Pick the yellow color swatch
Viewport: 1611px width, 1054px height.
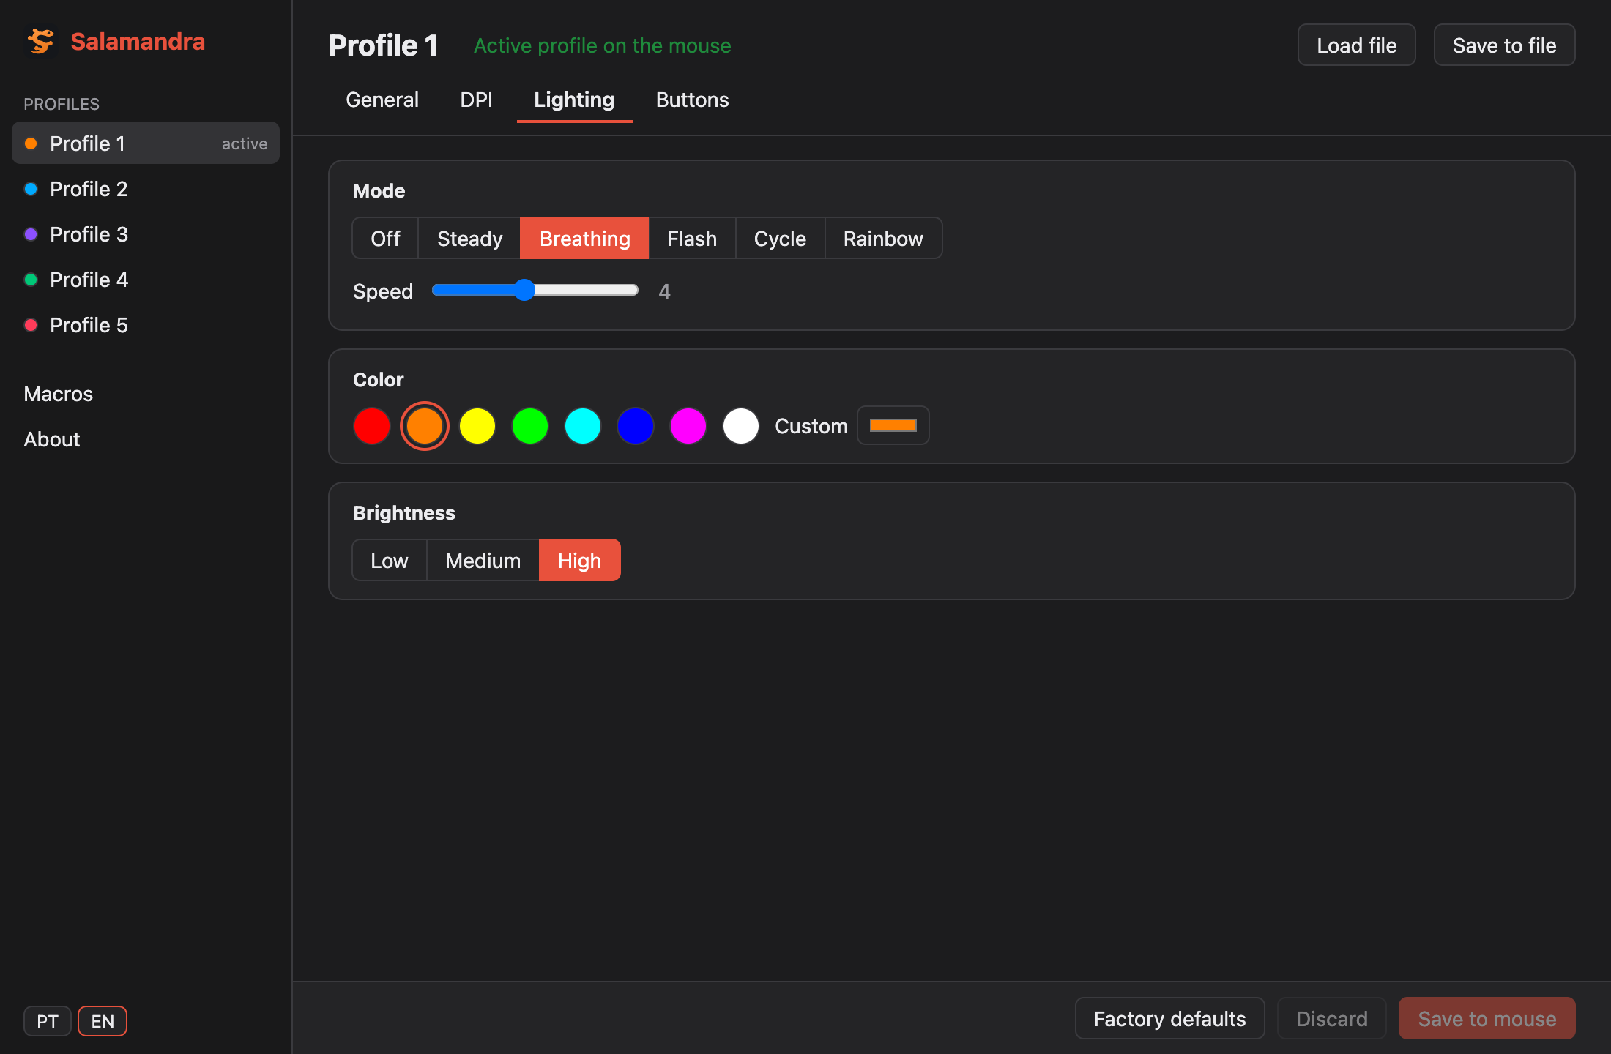tap(477, 426)
